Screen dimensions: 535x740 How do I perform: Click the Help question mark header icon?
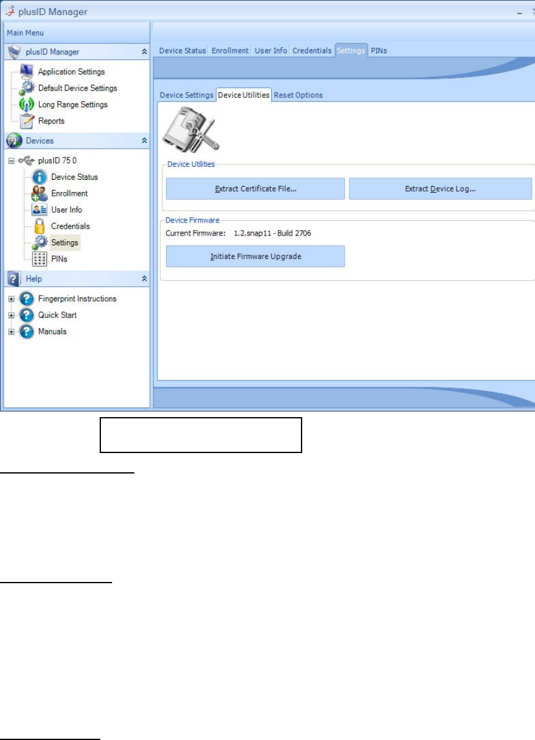pos(14,278)
